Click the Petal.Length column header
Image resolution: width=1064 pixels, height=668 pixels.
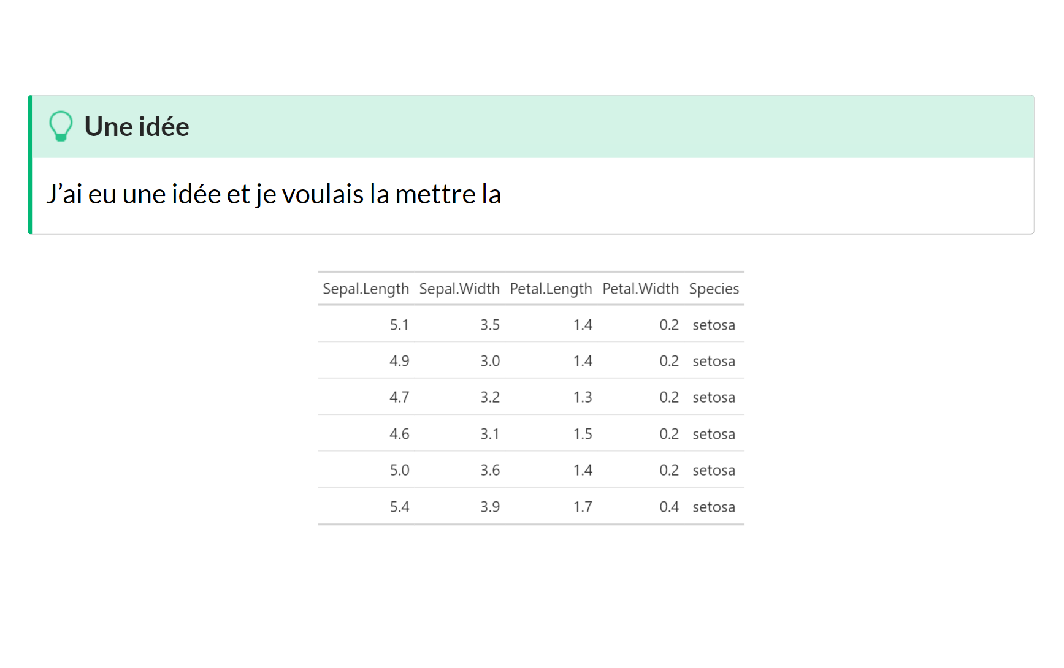pyautogui.click(x=551, y=289)
